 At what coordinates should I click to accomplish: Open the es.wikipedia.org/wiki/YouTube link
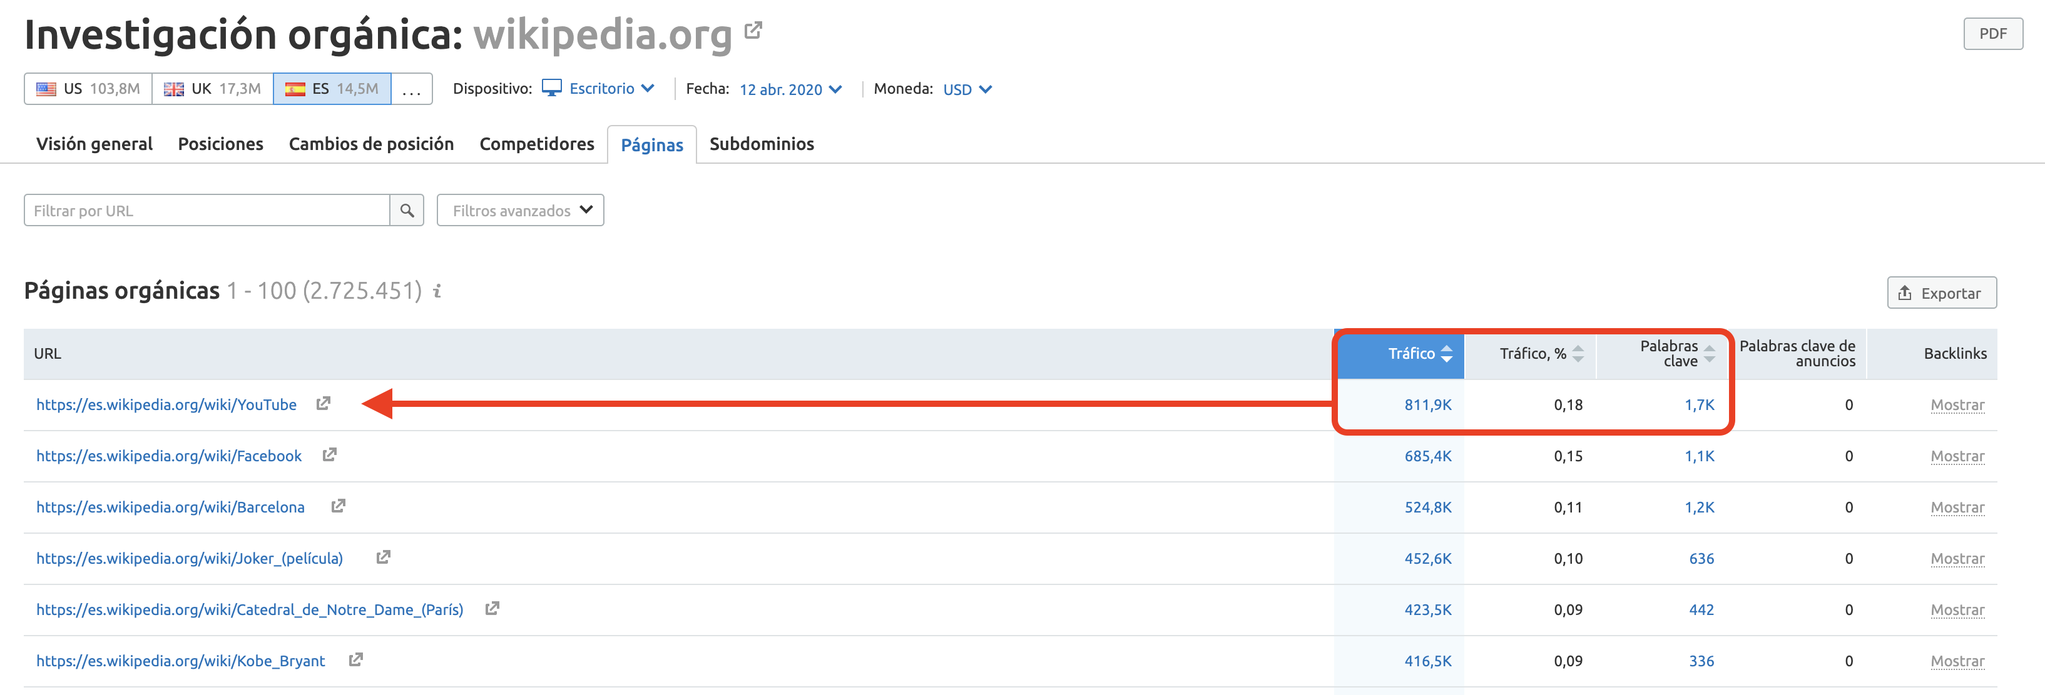pyautogui.click(x=166, y=405)
